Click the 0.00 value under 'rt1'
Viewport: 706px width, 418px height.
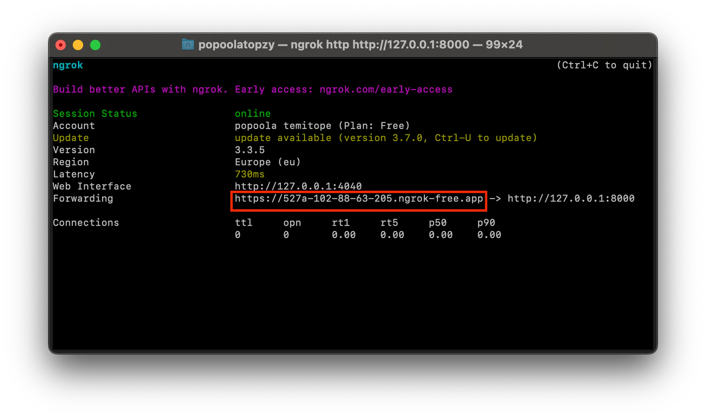tap(344, 235)
